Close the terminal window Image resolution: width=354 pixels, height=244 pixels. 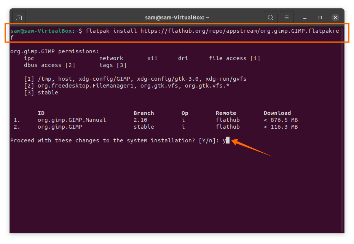pos(335,18)
